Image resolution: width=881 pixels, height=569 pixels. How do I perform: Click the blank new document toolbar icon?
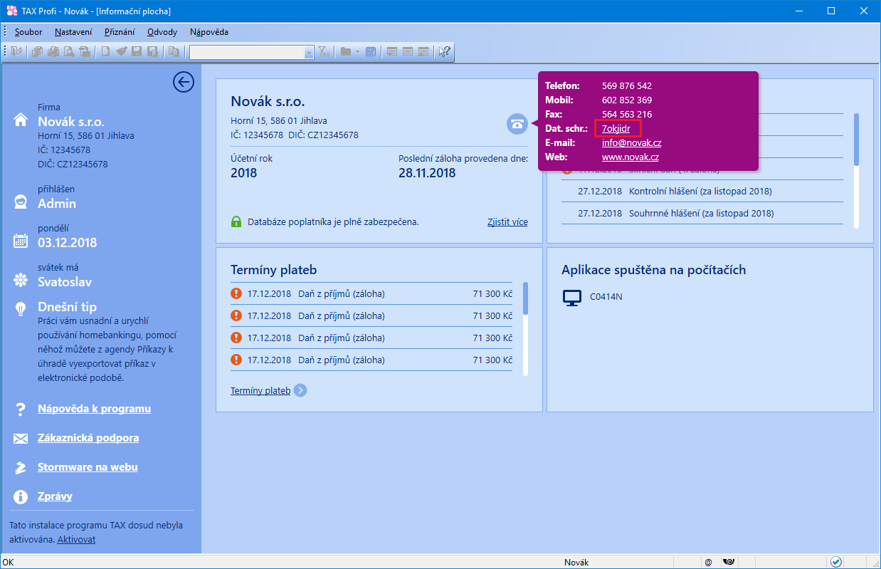(105, 51)
